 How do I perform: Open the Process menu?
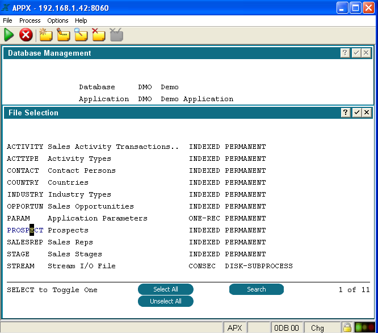pyautogui.click(x=30, y=20)
